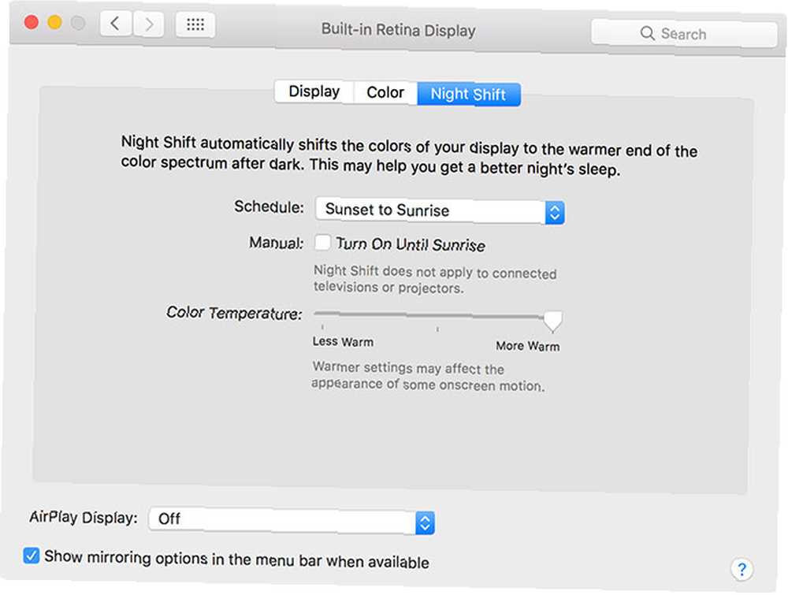Screen dimensions: 788x595
Task: Click the Manual label
Action: pos(277,244)
